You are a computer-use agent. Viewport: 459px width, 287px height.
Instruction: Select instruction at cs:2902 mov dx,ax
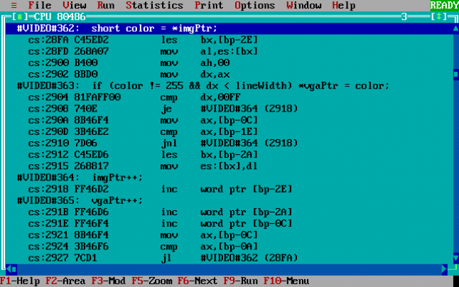click(229, 75)
